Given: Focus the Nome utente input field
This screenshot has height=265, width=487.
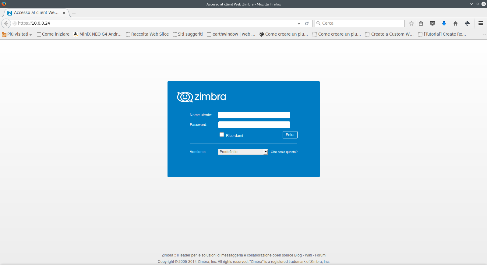Looking at the screenshot, I should (254, 115).
